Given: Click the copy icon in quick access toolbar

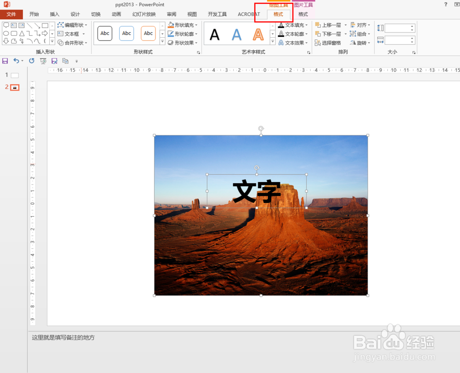Looking at the screenshot, I should 65,61.
